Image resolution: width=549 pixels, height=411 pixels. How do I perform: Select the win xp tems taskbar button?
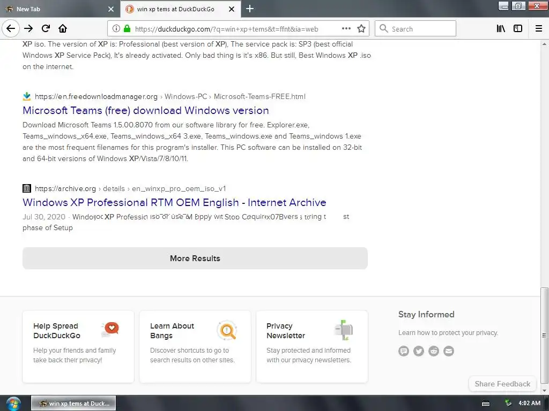point(73,404)
